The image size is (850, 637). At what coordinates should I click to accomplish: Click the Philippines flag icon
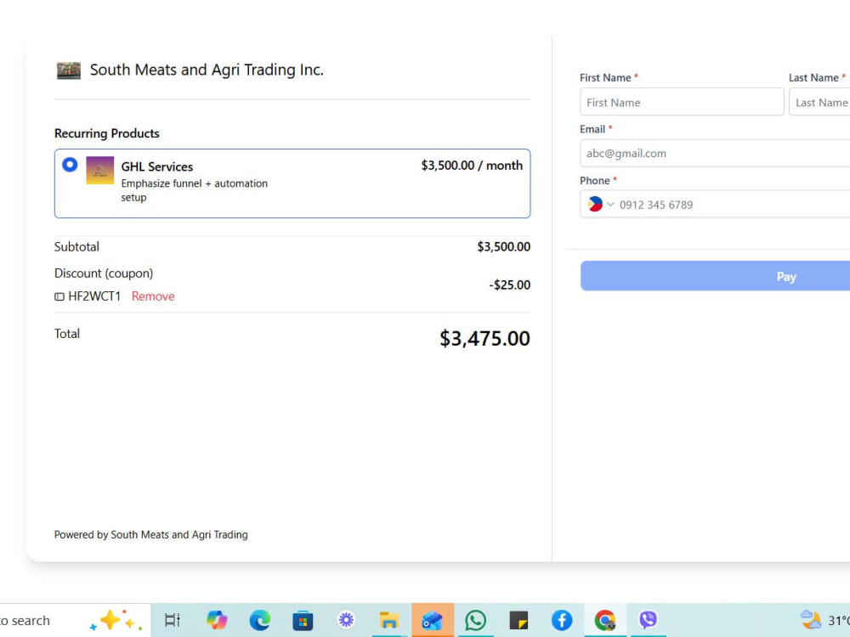tap(595, 204)
